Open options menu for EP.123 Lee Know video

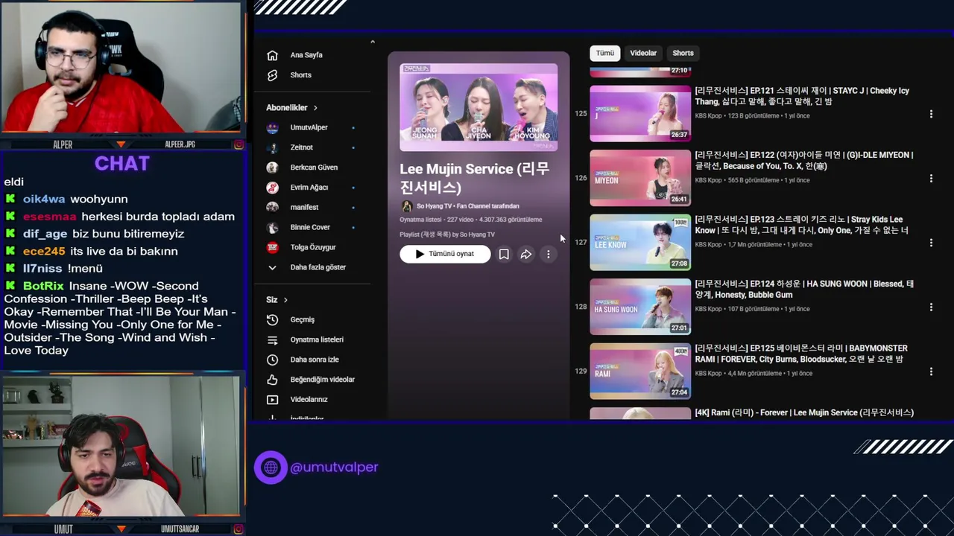coord(931,243)
